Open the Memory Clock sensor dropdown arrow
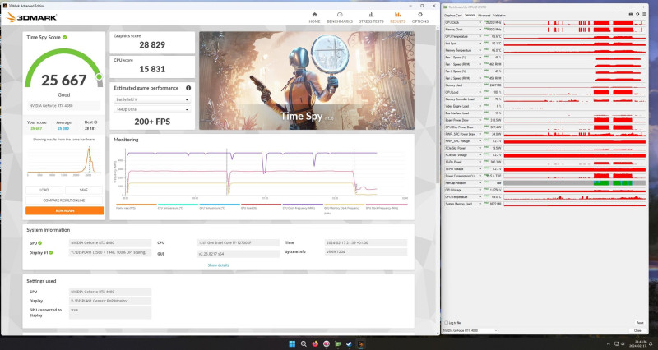The height and width of the screenshot is (350, 658). (480, 30)
